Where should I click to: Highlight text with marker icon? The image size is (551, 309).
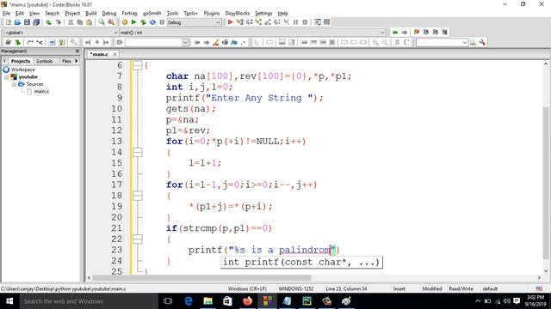(216, 42)
